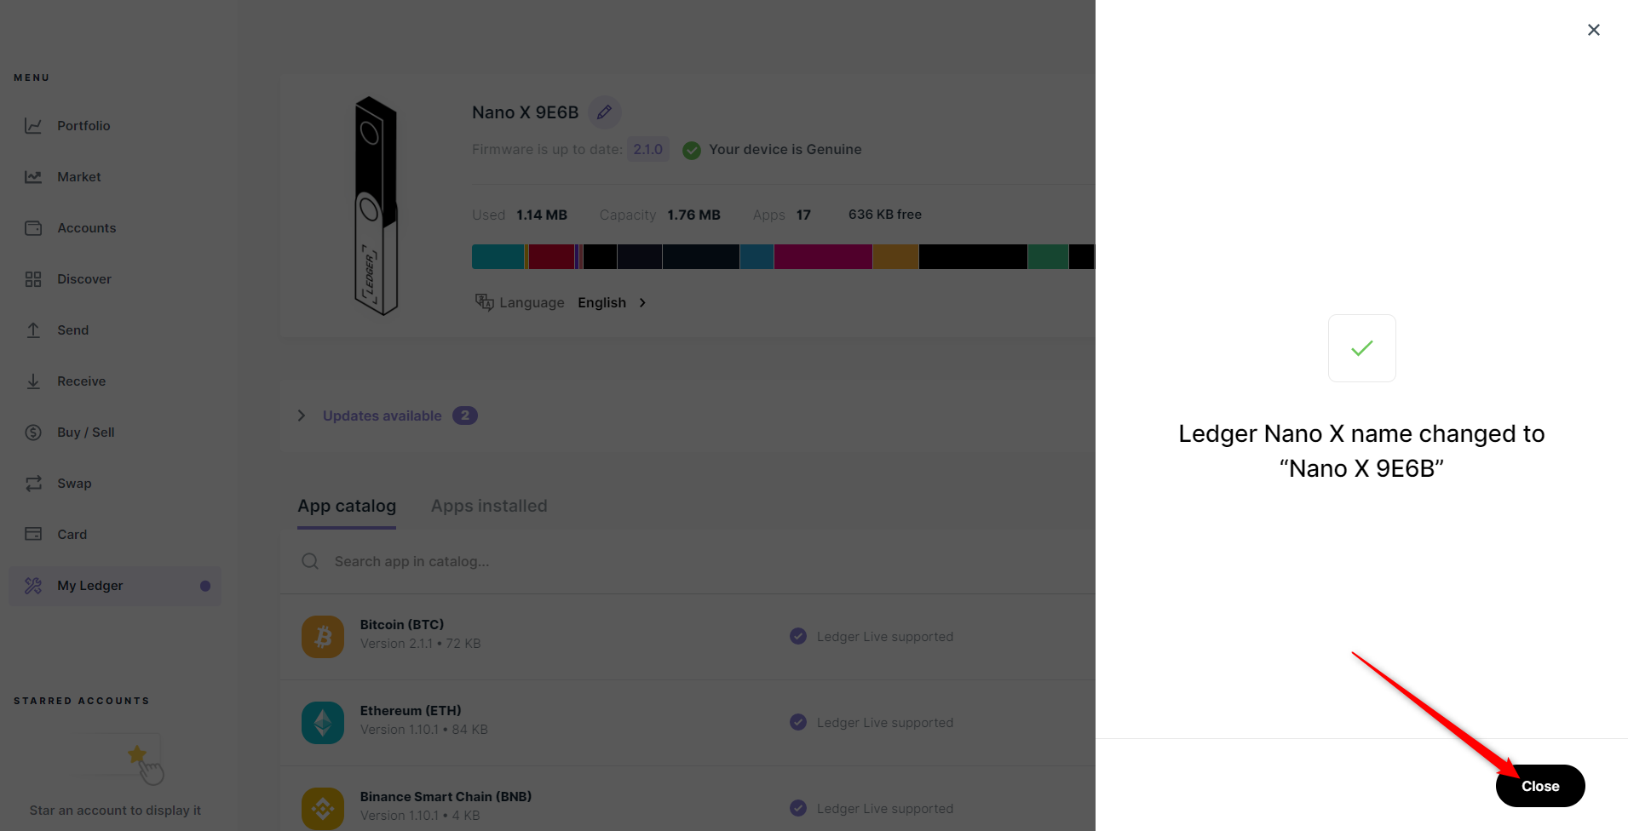Select Discover in the sidebar menu
Viewport: 1628px width, 831px height.
click(x=84, y=279)
